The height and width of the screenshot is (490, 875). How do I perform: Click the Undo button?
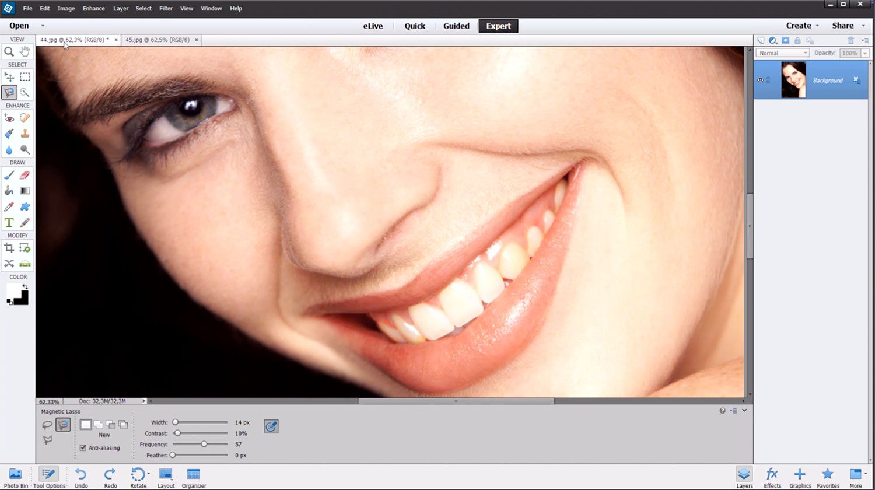point(81,477)
